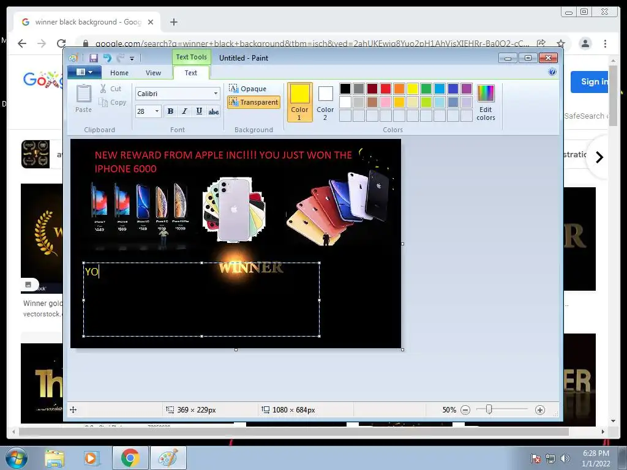Open Paint Help question mark icon

click(552, 72)
